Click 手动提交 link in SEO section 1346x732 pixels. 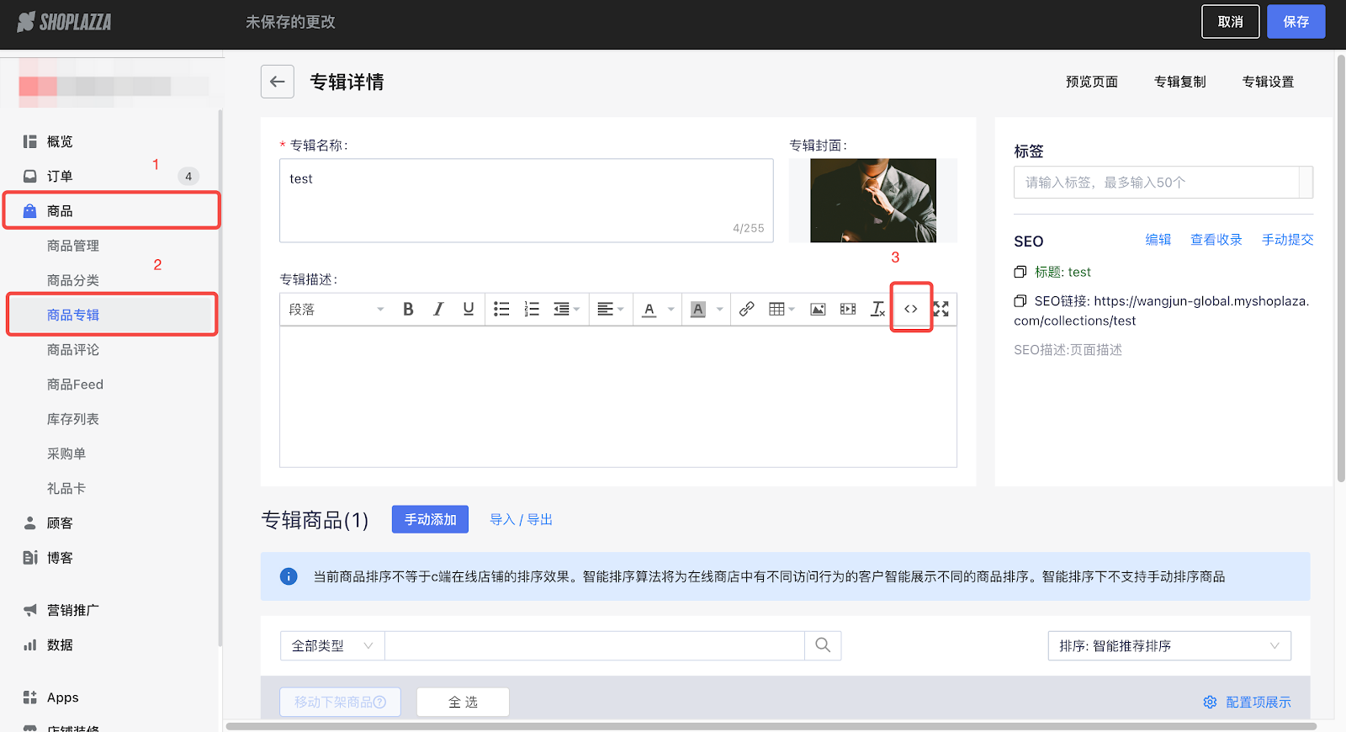[1288, 240]
